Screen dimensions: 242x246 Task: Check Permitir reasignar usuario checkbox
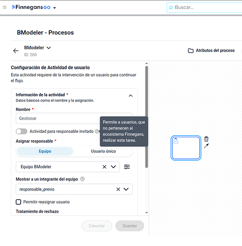pos(18,202)
